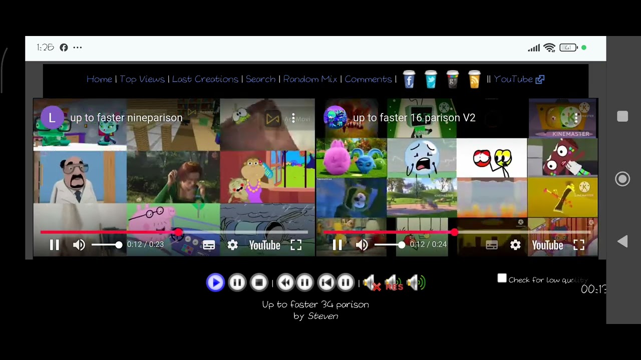Tap Android back triangle button
The image size is (641, 360).
(x=622, y=242)
